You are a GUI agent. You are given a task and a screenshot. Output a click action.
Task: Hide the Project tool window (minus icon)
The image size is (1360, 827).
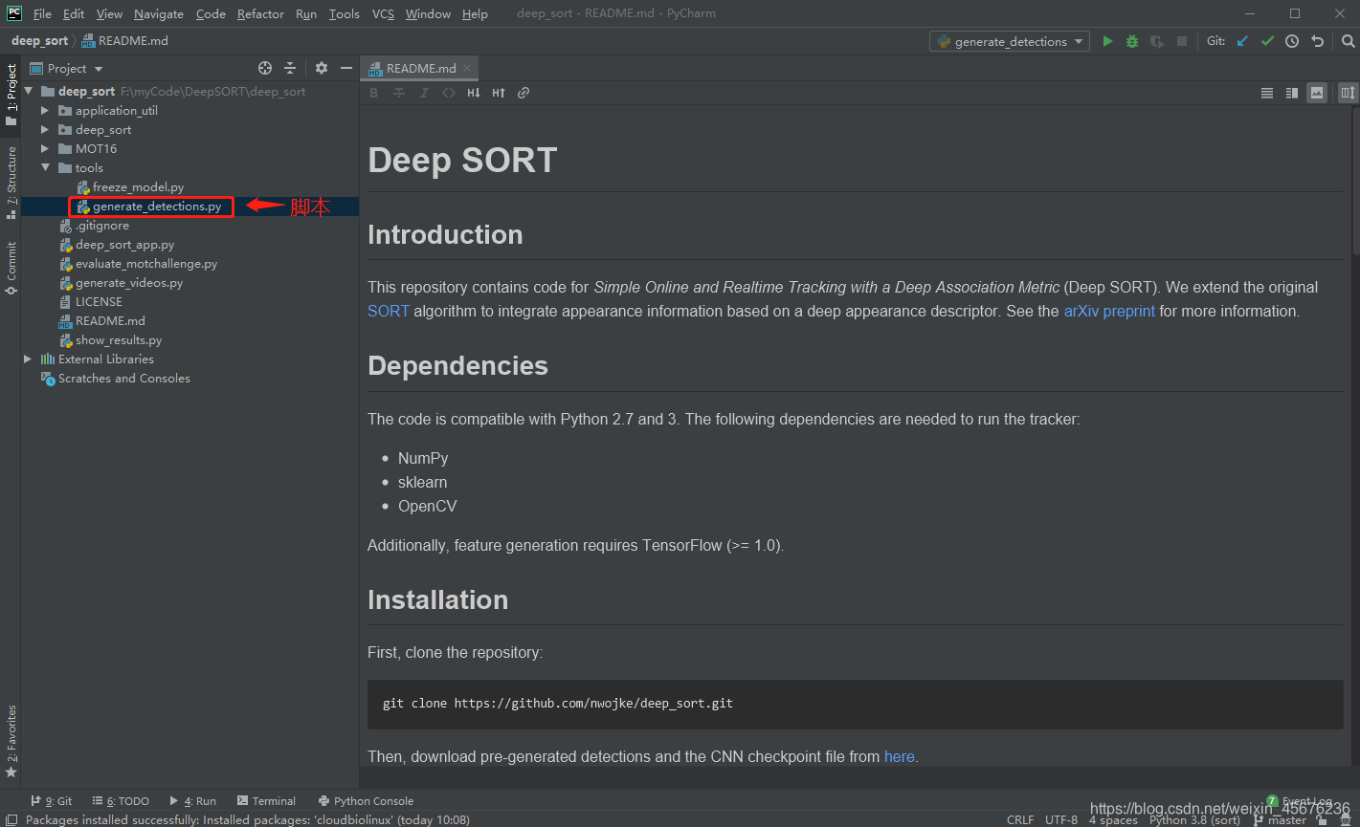pos(346,68)
